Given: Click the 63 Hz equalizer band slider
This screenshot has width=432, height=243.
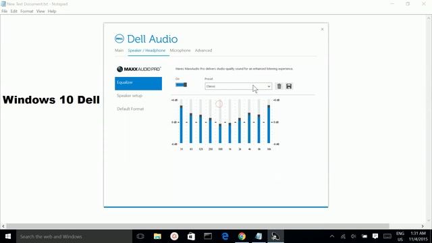Looking at the screenshot, I should pyautogui.click(x=191, y=122).
